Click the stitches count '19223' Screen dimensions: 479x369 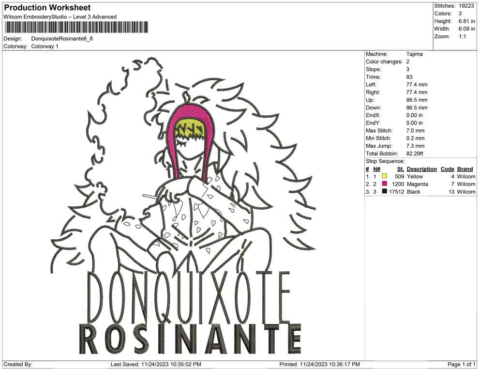tap(466, 6)
